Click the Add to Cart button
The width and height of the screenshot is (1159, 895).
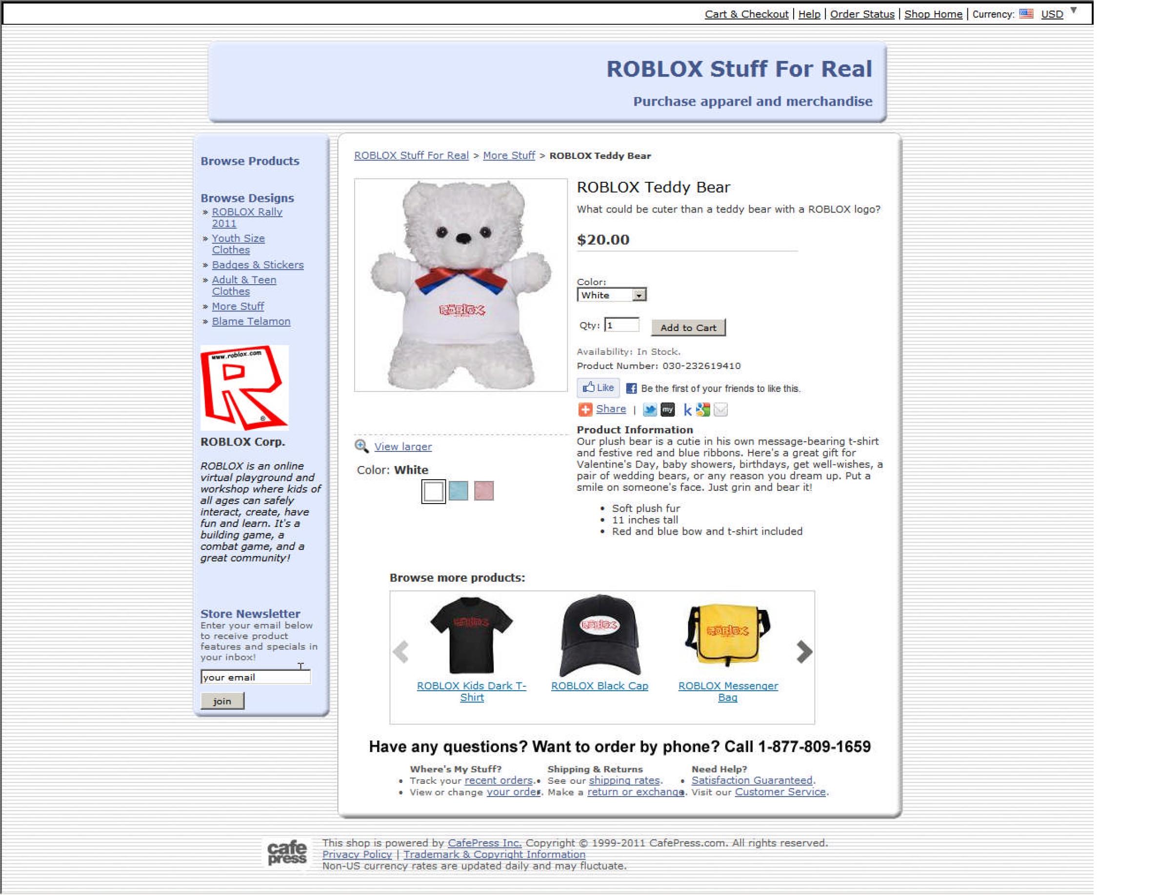688,328
